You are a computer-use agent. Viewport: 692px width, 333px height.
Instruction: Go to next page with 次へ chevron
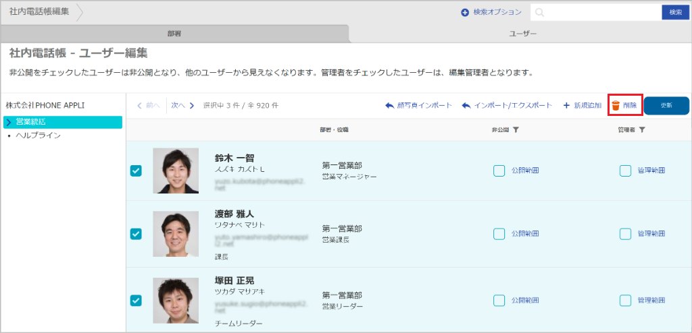[192, 106]
